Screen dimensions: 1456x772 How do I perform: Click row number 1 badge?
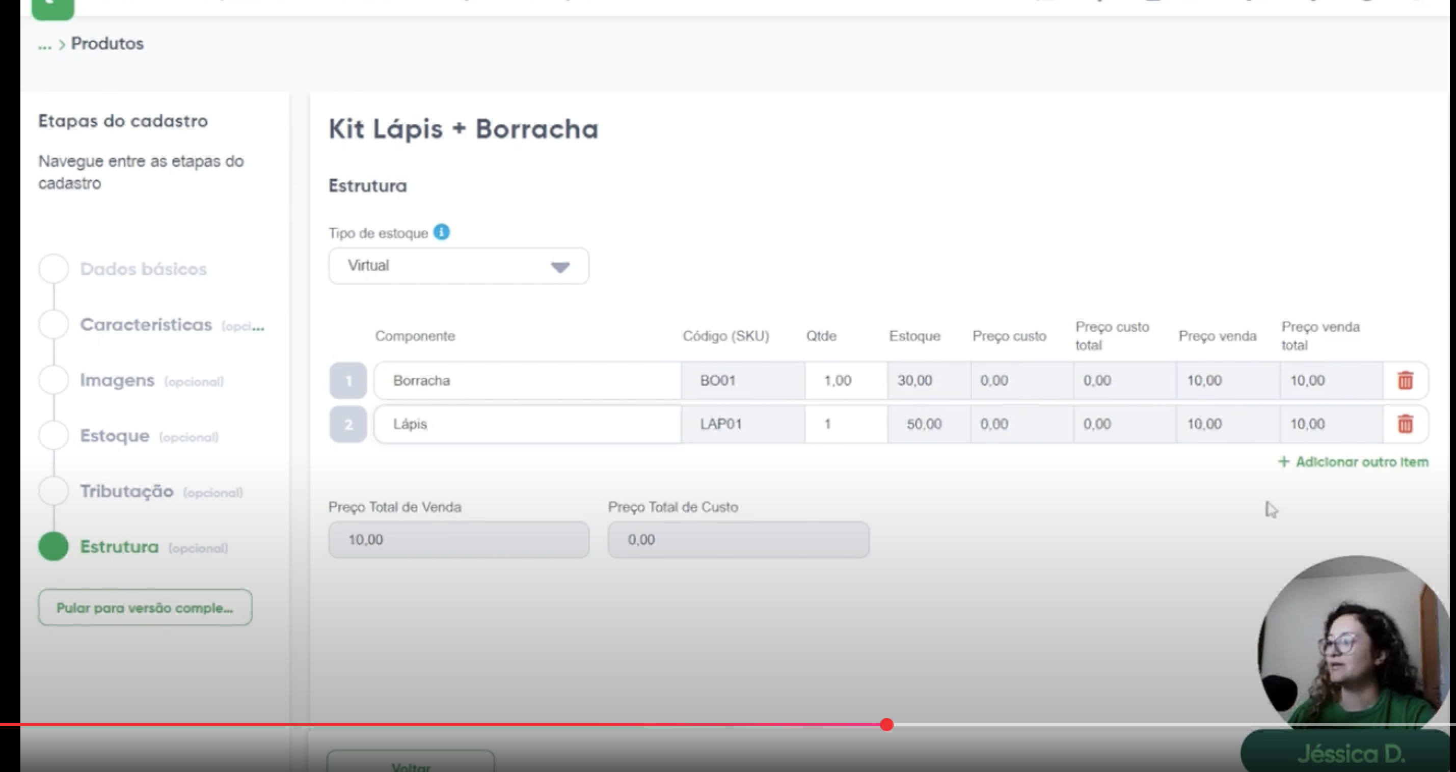[348, 381]
